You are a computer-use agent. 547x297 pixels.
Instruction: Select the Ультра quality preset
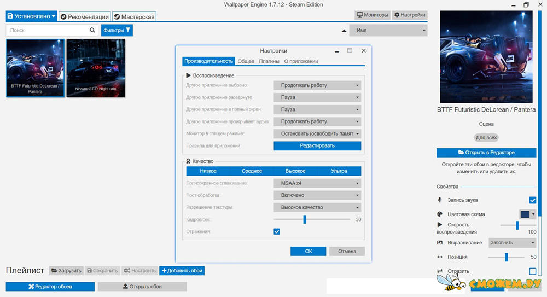[x=339, y=171]
